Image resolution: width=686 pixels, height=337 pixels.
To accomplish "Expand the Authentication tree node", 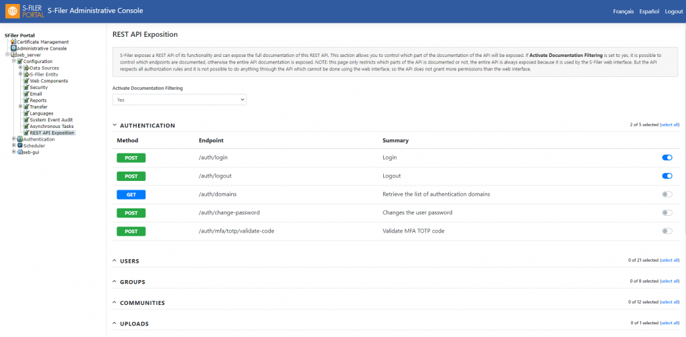I will pos(13,139).
